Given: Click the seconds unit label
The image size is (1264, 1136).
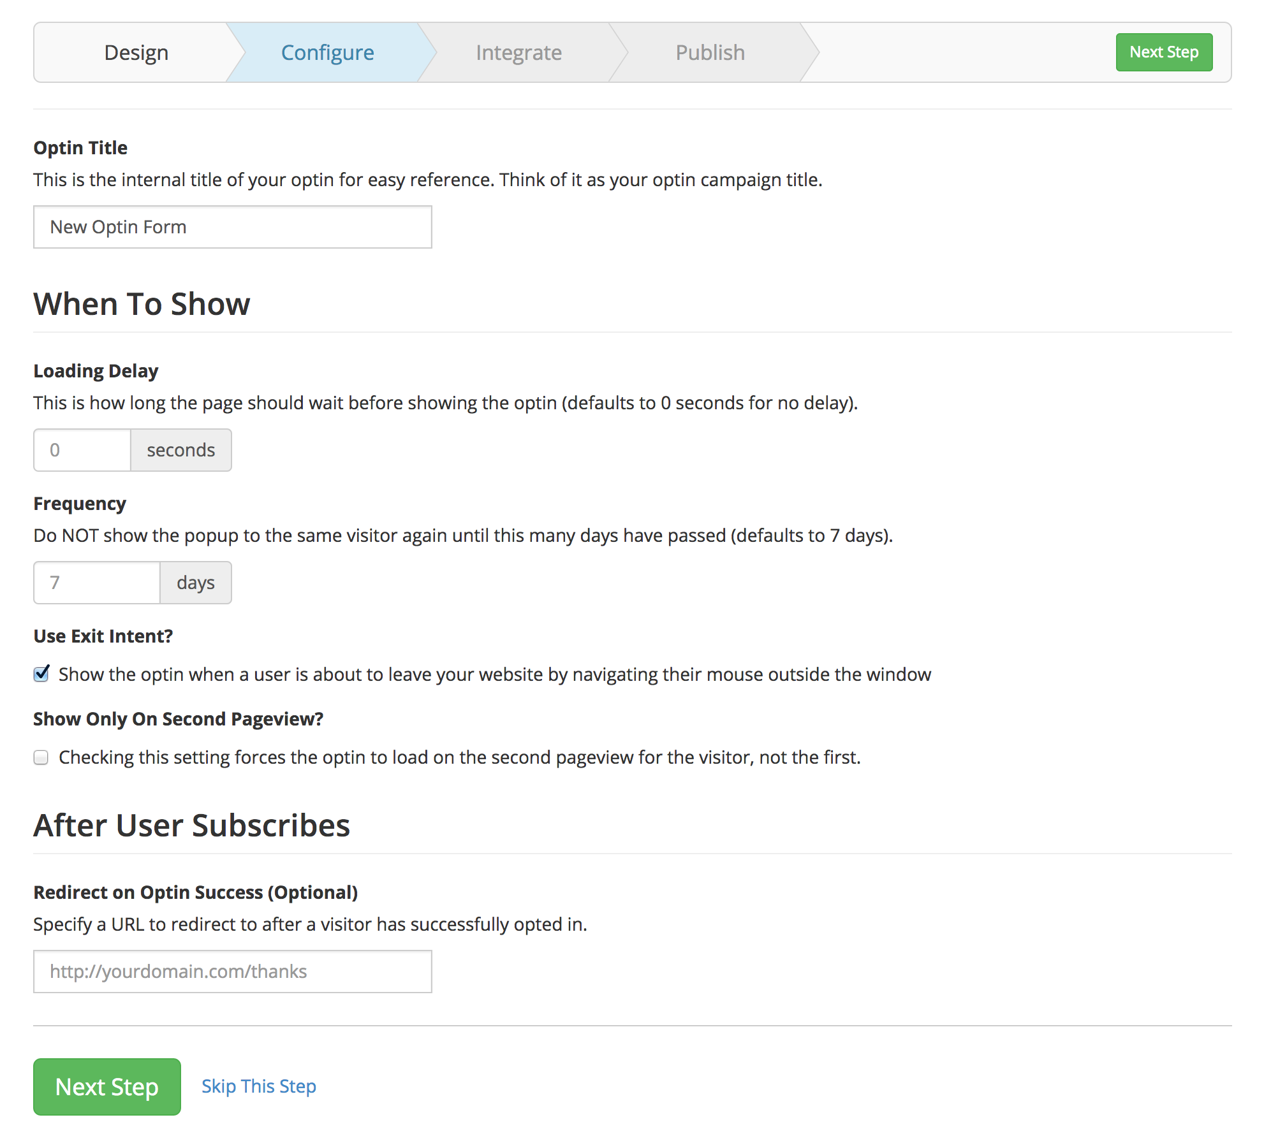Looking at the screenshot, I should click(179, 449).
